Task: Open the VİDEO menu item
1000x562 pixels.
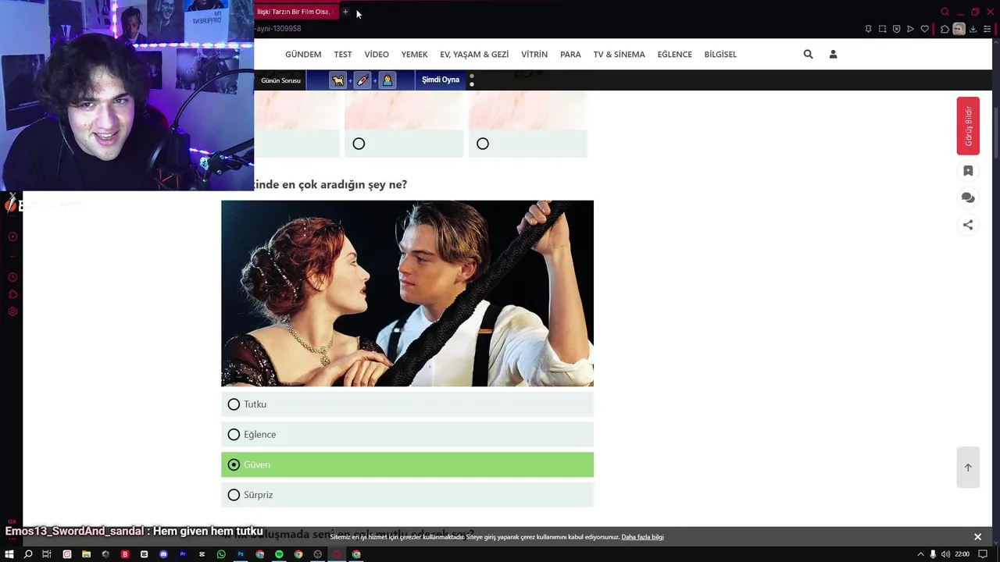Action: click(377, 55)
